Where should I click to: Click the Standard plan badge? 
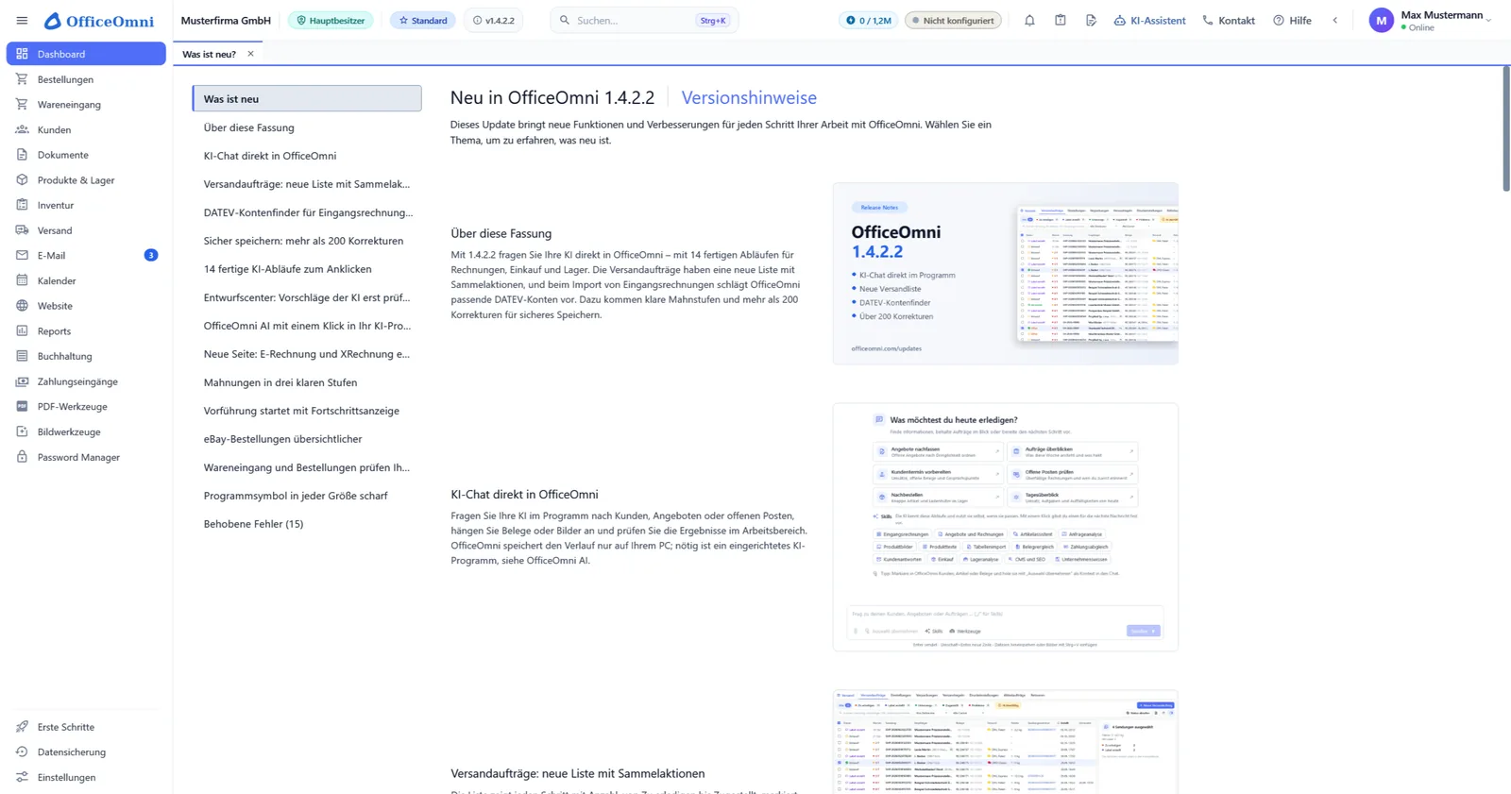click(x=422, y=21)
